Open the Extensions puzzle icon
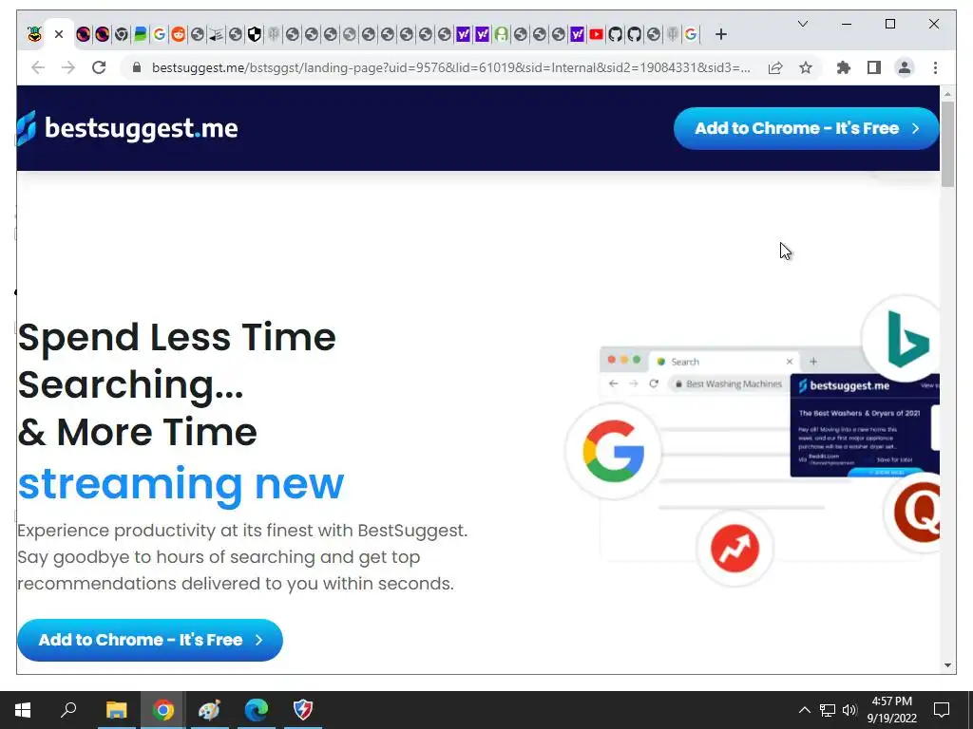 [x=844, y=67]
